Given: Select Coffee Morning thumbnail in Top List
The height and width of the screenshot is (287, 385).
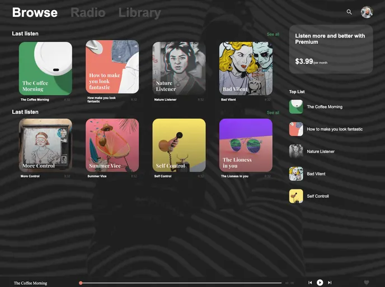Looking at the screenshot, I should 296,107.
